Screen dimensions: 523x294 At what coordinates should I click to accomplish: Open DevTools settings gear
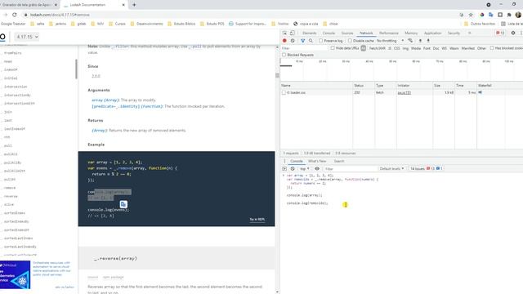tap(513, 33)
